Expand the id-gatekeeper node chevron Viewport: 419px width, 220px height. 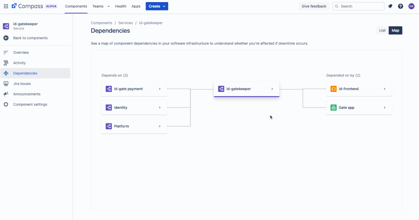[x=272, y=89]
